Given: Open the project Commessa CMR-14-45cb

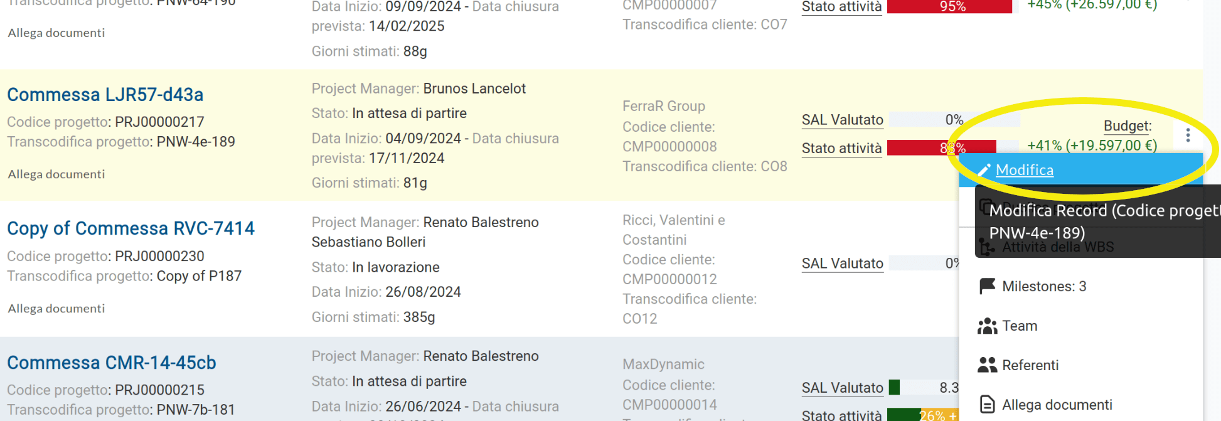Looking at the screenshot, I should (111, 362).
